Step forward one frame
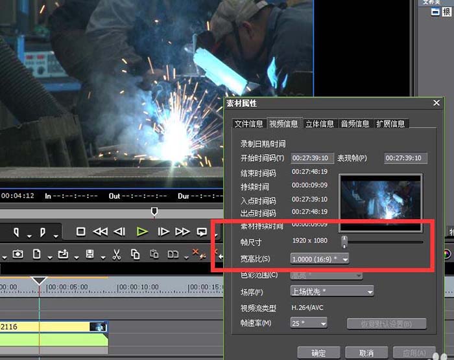 [163, 231]
